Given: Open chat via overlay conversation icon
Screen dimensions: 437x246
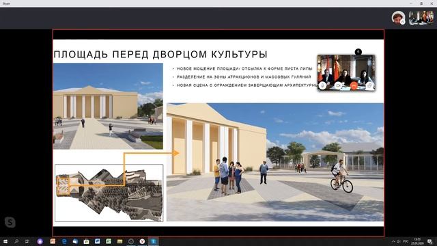Looking at the screenshot, I should coord(369,85).
